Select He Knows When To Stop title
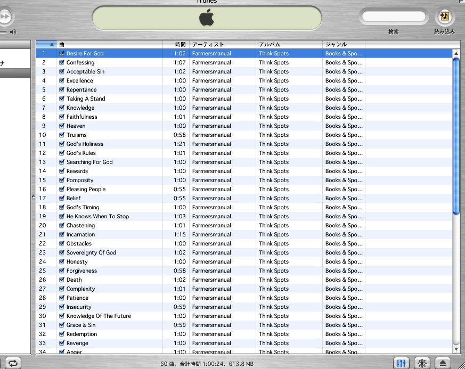This screenshot has height=369, width=465. click(97, 216)
